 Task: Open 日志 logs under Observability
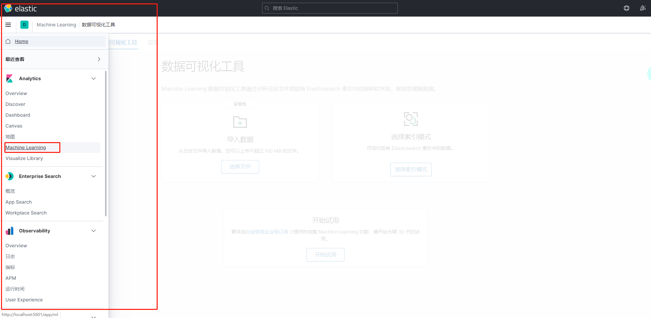10,256
